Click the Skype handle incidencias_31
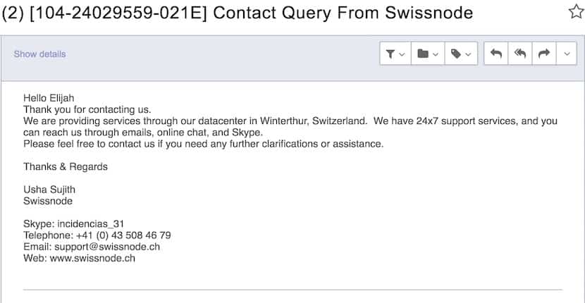Screen dimensions: 585x303 (x=91, y=224)
